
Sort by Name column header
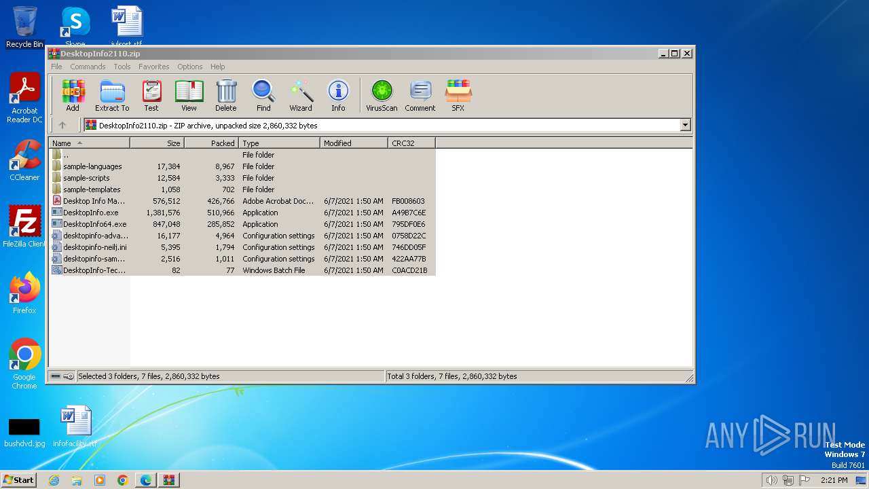(x=89, y=143)
